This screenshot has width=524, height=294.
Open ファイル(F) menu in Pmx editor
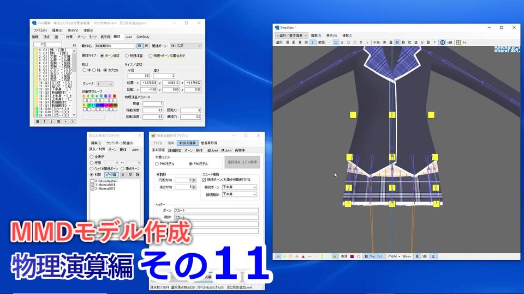[x=40, y=30]
